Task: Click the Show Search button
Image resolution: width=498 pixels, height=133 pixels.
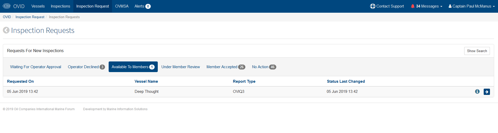Action: (477, 51)
